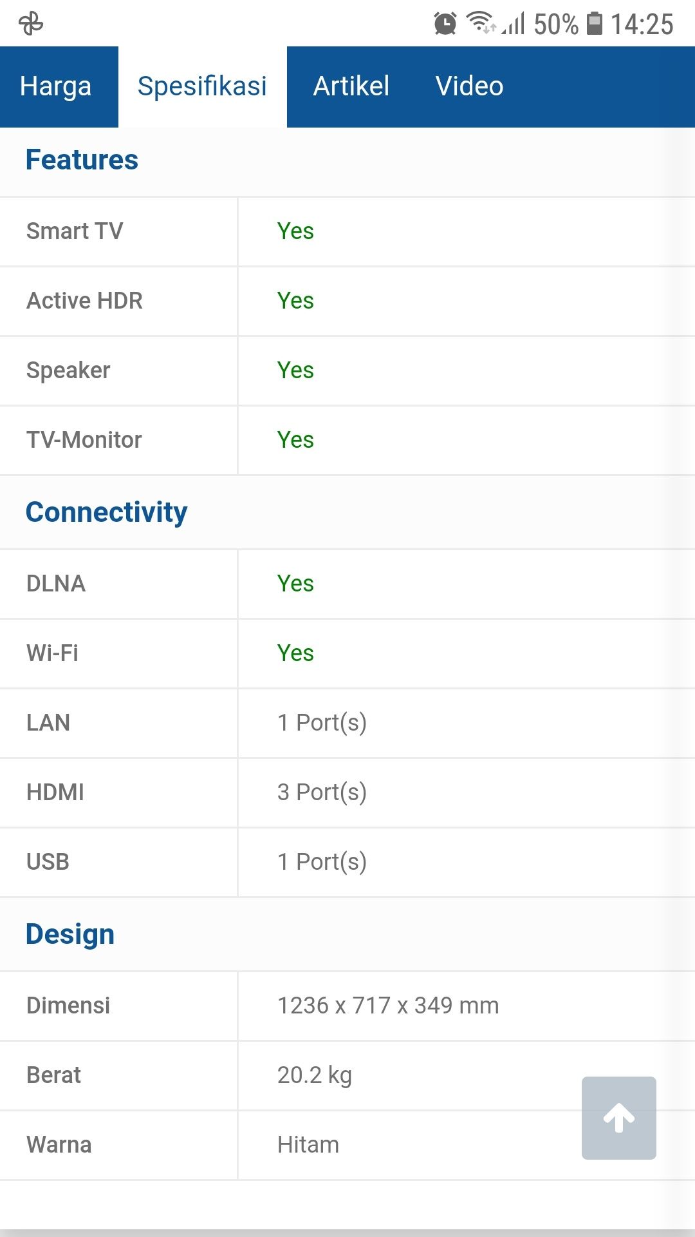Screen dimensions: 695x1237
Task: Tap the Dimensi value 1236 x 717
Action: (388, 1006)
